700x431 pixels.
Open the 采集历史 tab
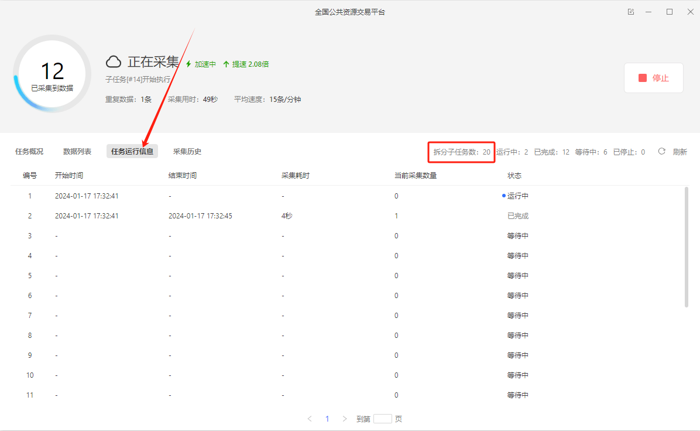pyautogui.click(x=187, y=152)
